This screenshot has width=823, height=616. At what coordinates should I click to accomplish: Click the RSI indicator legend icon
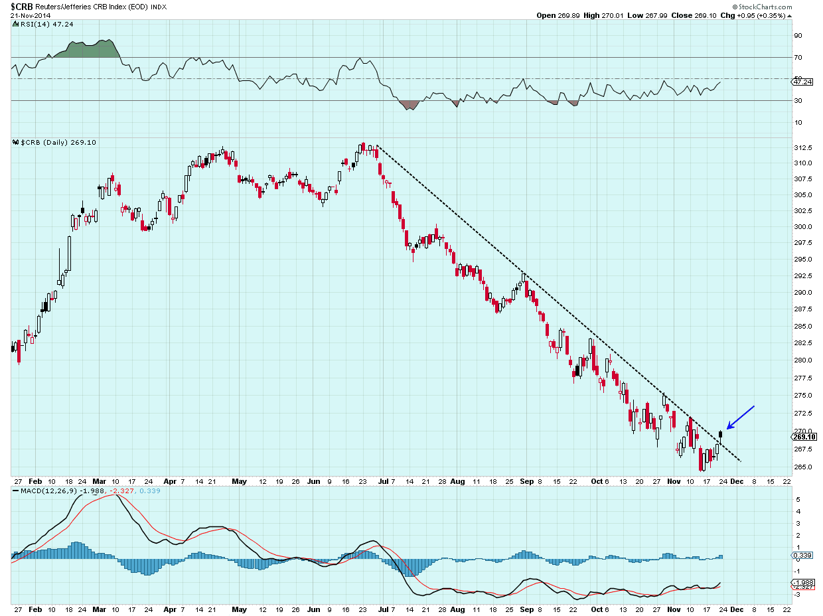coord(15,23)
